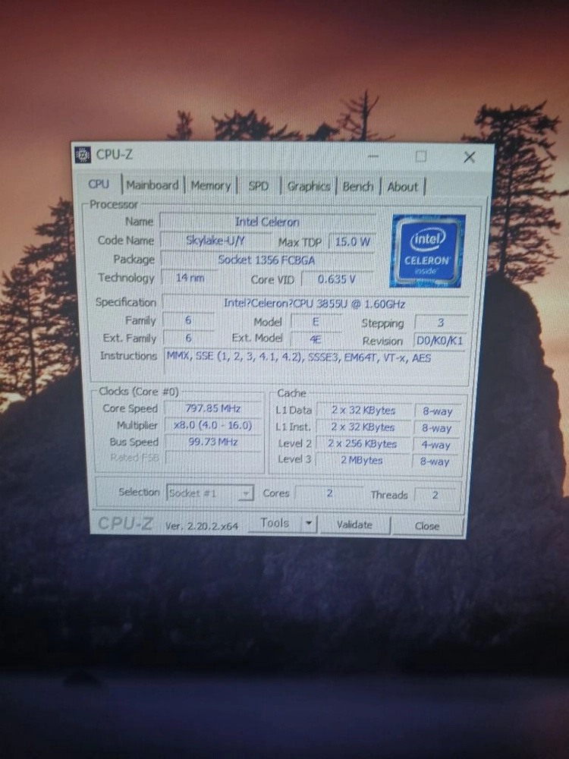Click the L1 Inst. value '2 x 32 KBytes'

(363, 427)
